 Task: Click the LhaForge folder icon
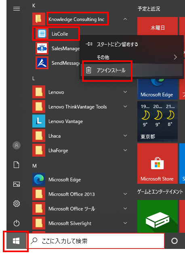[x=39, y=150]
